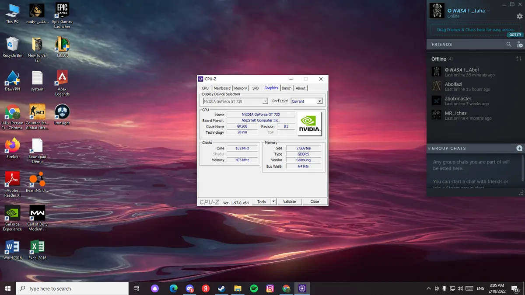This screenshot has width=525, height=295.
Task: Switch to the Bench tab
Action: coord(287,88)
